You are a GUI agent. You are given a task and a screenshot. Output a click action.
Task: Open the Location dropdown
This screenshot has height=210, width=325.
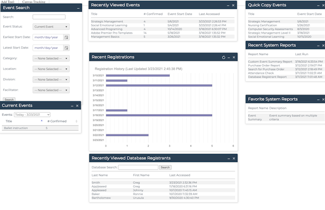pos(51,69)
